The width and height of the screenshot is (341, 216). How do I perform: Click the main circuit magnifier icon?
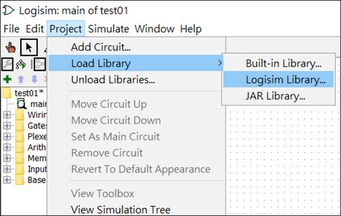[21, 104]
